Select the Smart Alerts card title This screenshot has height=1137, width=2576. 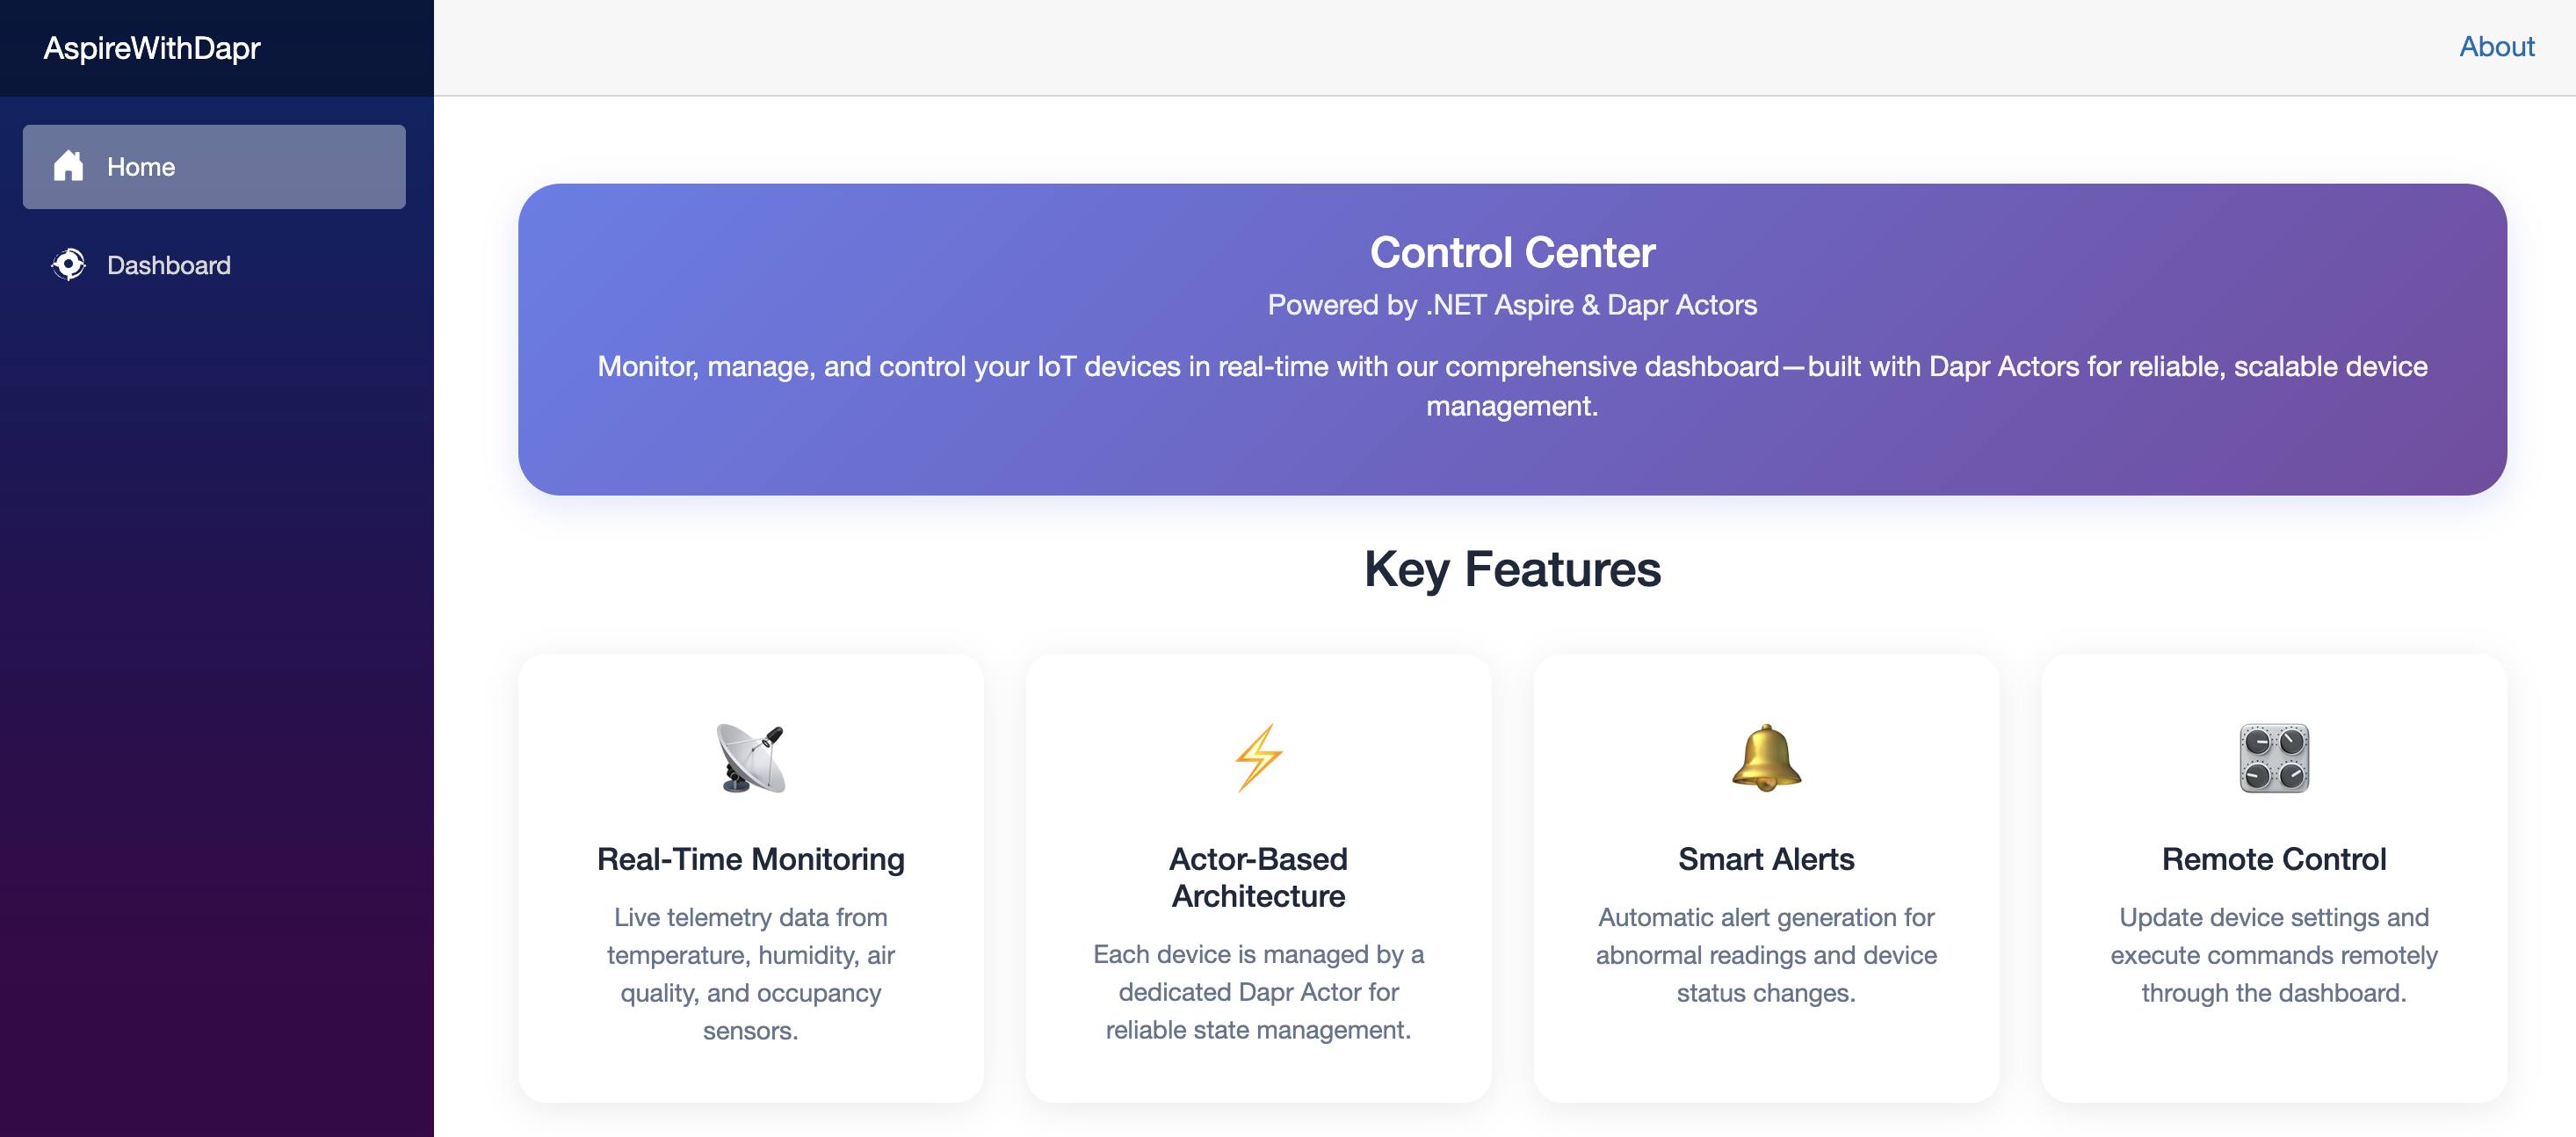(1766, 859)
